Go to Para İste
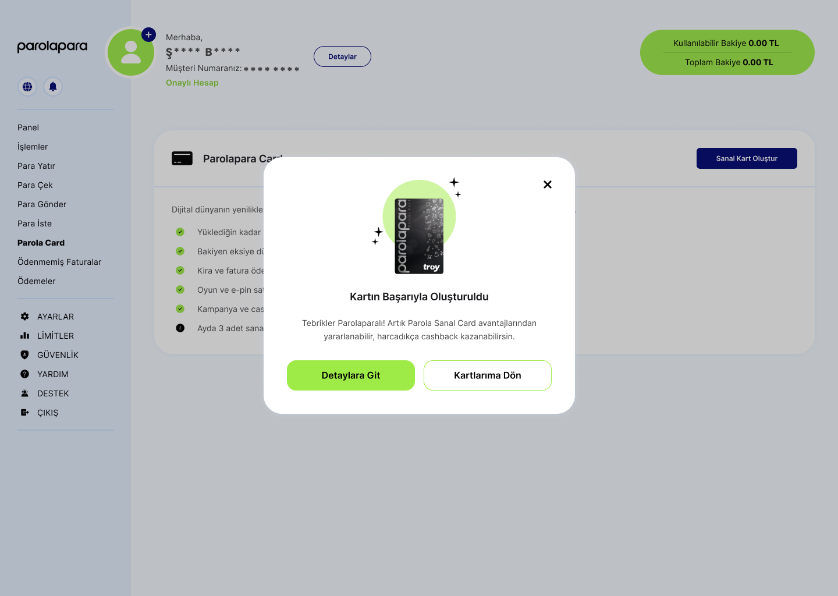Screen dimensions: 838x596 (35, 223)
